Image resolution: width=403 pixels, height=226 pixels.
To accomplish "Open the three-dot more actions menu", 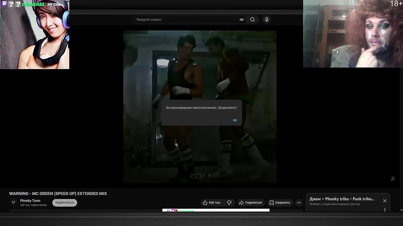I will point(299,203).
